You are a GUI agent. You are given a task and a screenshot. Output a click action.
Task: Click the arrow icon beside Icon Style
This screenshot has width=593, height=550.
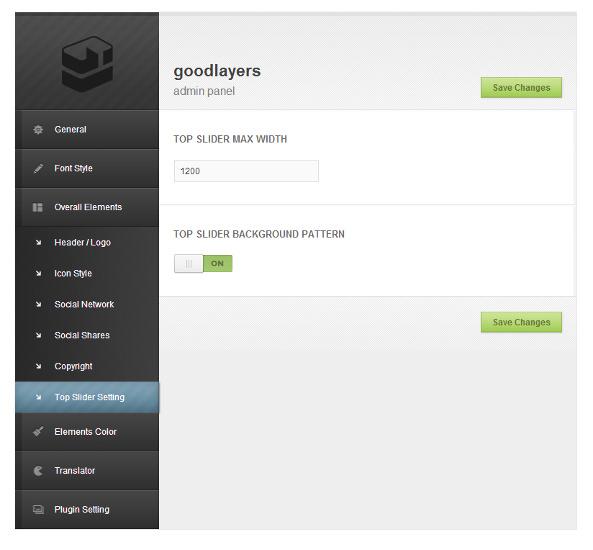coord(38,274)
